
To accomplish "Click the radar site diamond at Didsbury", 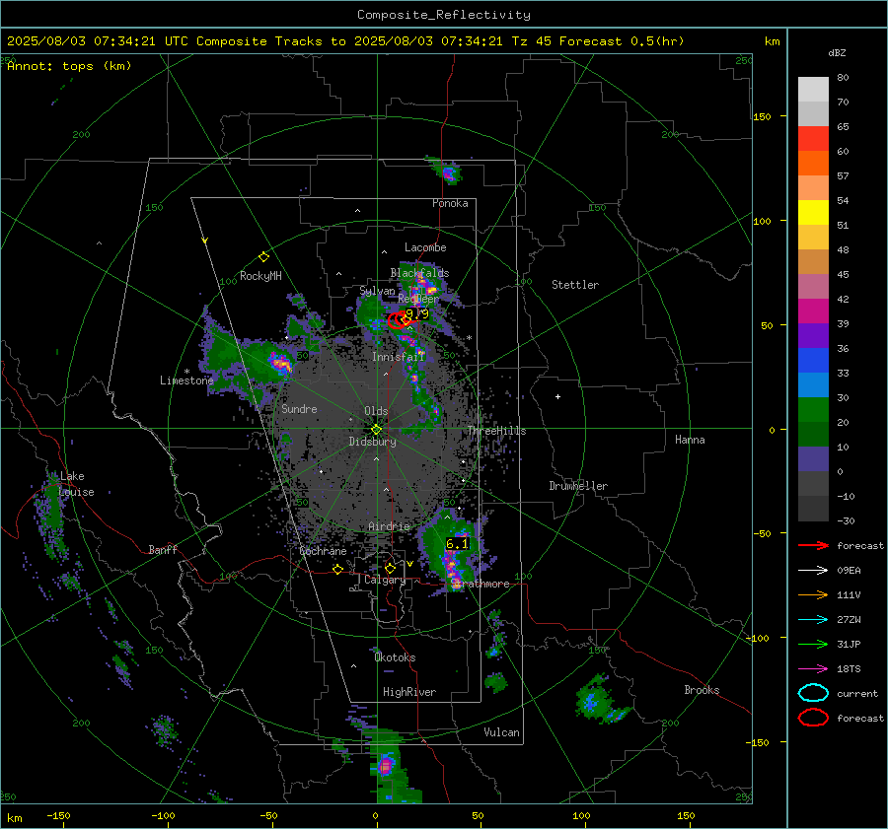I will tap(376, 430).
